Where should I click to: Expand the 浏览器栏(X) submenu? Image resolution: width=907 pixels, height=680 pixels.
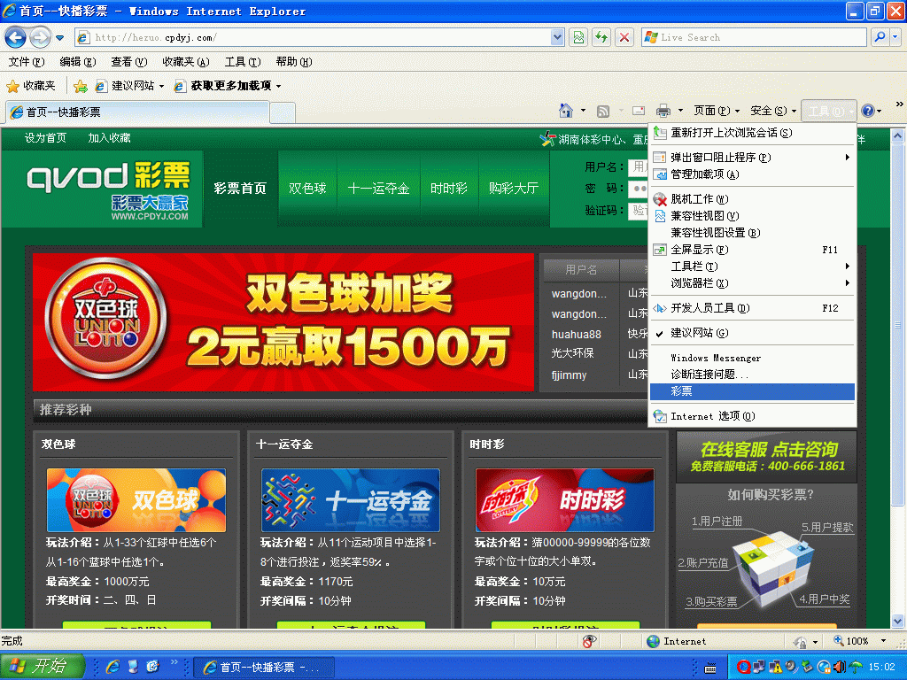pos(752,282)
